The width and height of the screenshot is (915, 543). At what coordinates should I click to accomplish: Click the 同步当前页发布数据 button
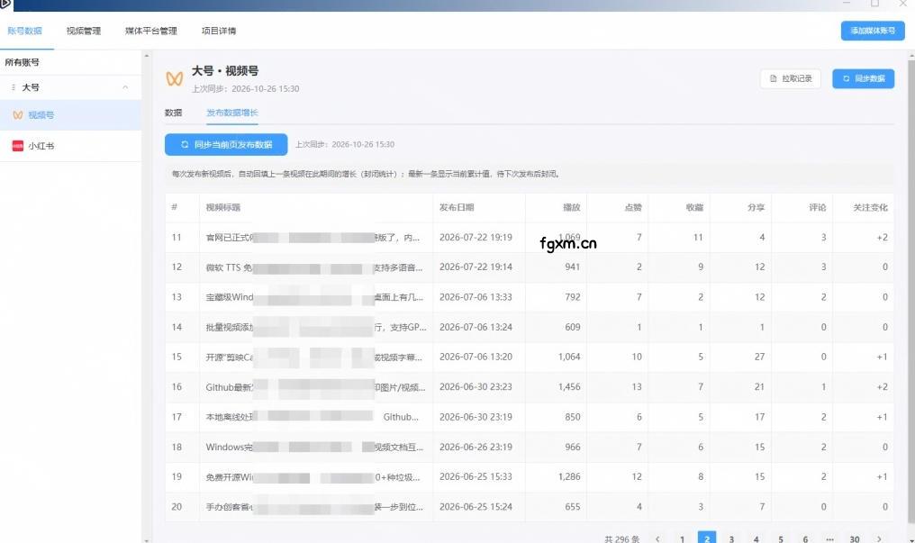tap(226, 144)
